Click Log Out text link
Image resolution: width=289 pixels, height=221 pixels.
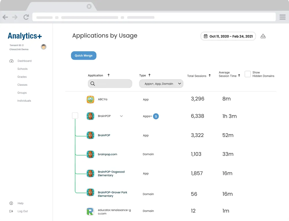23,211
